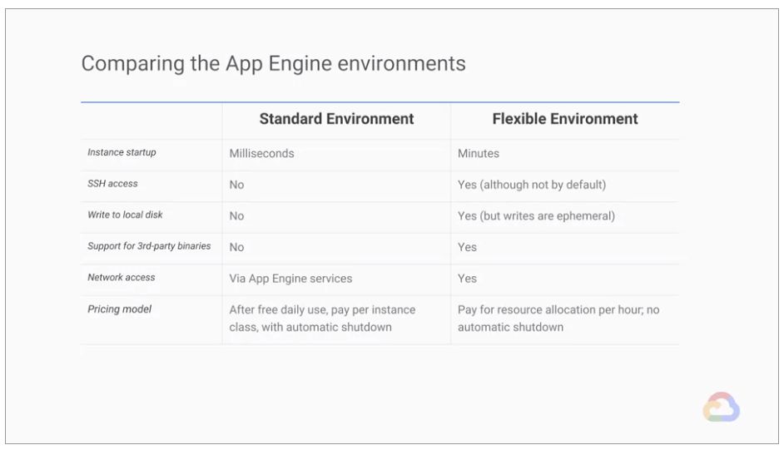Click Via App Engine services cell
Image resolution: width=784 pixels, height=450 pixels.
(x=290, y=279)
